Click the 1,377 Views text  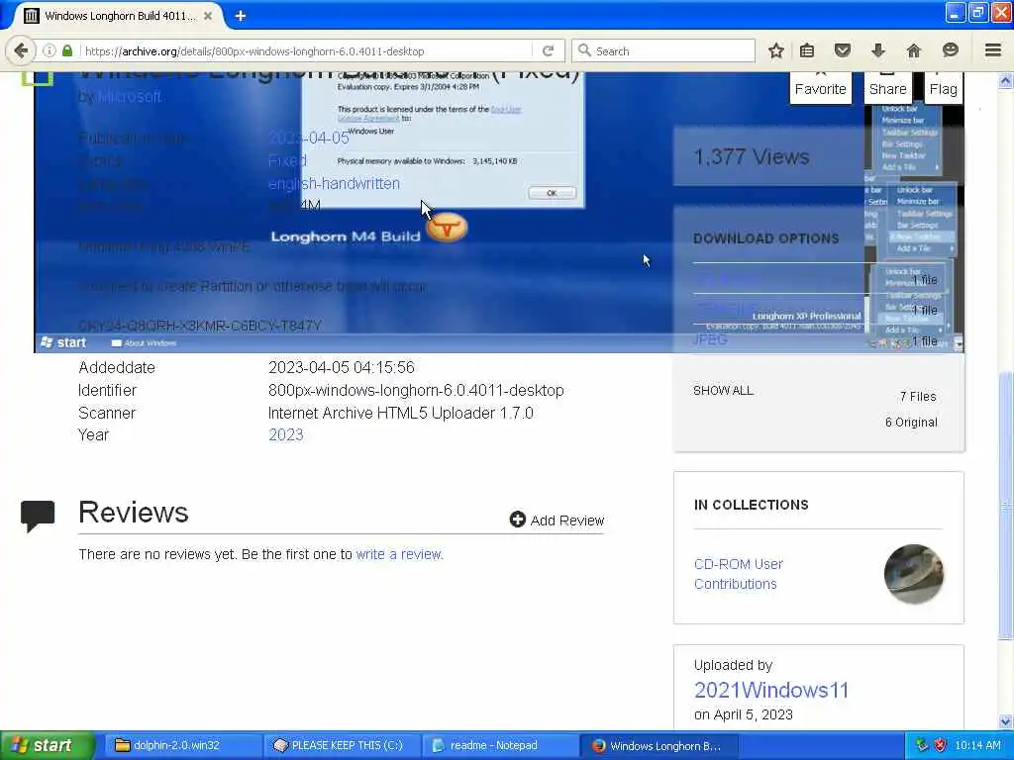tap(751, 156)
